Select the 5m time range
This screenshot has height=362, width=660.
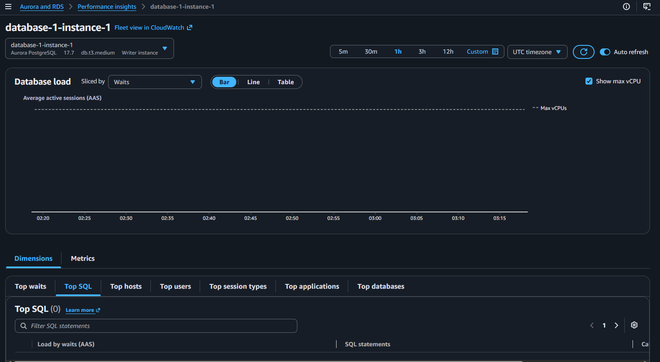click(343, 51)
